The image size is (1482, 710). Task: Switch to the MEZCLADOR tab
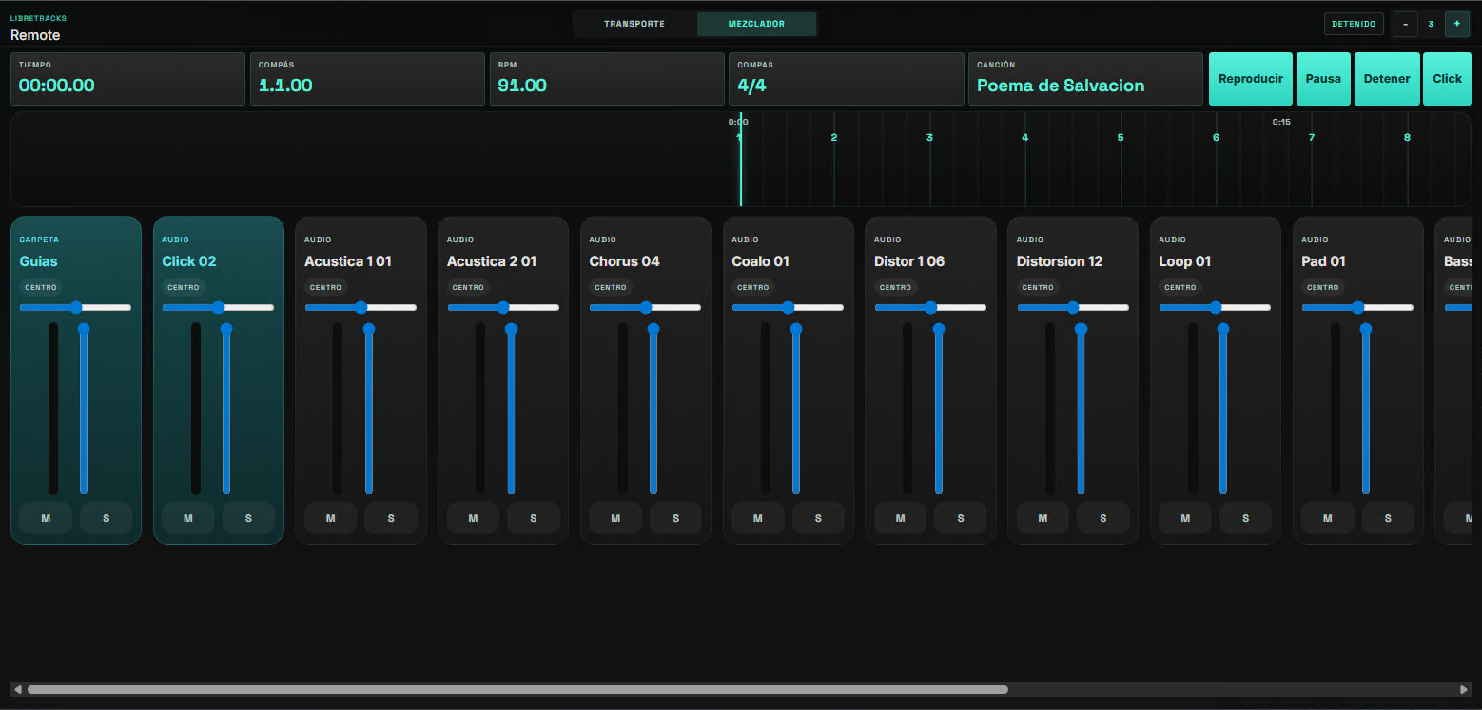coord(756,24)
